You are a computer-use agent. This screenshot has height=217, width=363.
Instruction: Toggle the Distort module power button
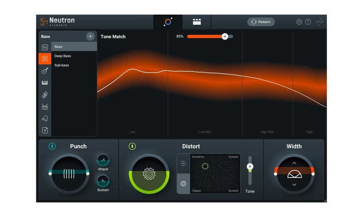(x=132, y=146)
